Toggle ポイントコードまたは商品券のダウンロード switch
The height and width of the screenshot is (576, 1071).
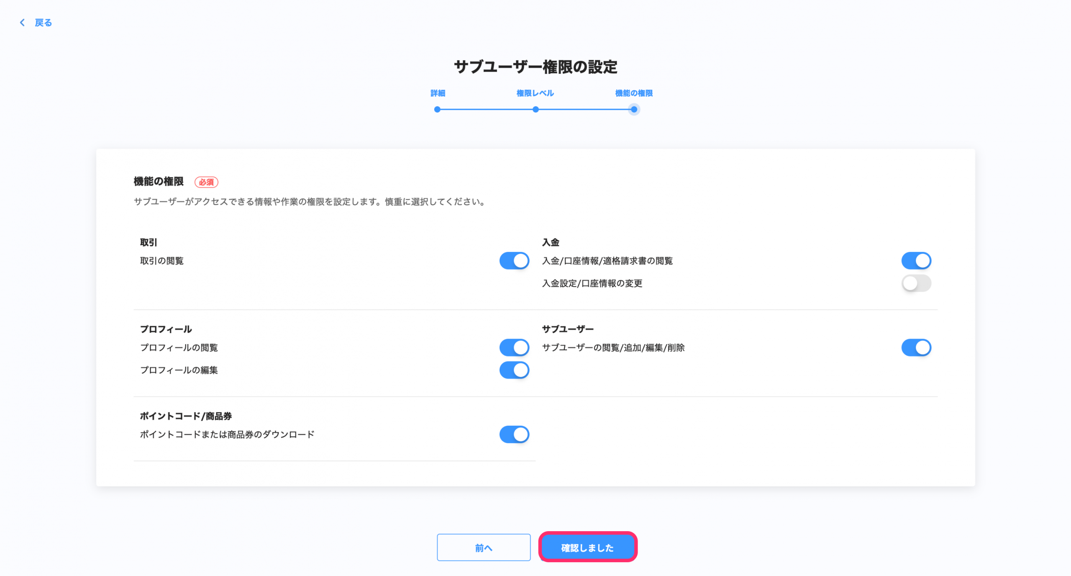(x=514, y=435)
